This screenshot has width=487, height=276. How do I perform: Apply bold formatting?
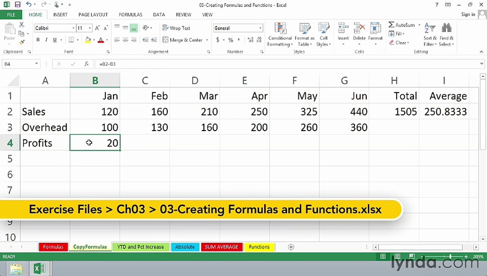point(38,40)
